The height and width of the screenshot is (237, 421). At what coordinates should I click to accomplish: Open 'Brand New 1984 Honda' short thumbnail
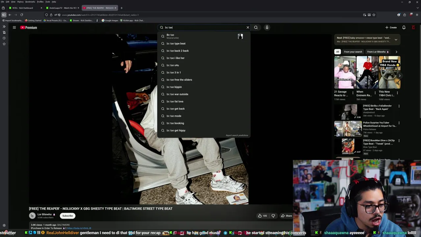tap(389, 72)
